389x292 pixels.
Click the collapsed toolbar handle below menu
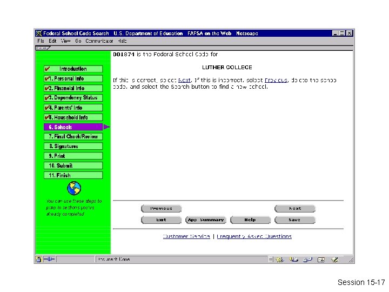tap(43, 48)
